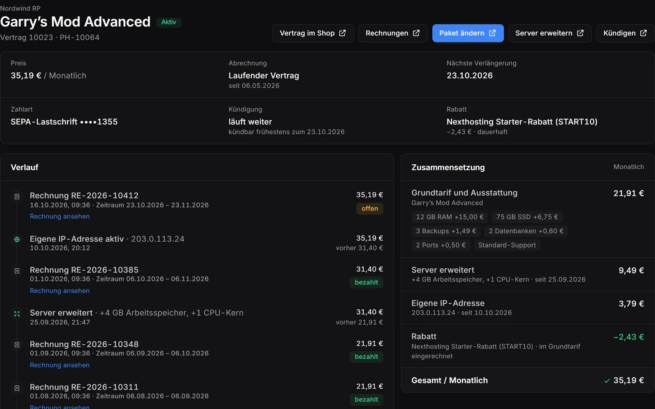This screenshot has height=409, width=655.
Task: Click external-link icon in Kündigen button
Action: [643, 33]
